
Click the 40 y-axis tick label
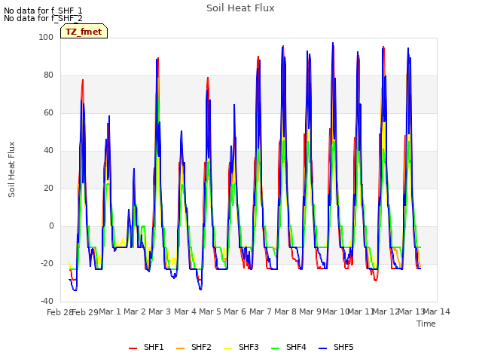pyautogui.click(x=48, y=151)
